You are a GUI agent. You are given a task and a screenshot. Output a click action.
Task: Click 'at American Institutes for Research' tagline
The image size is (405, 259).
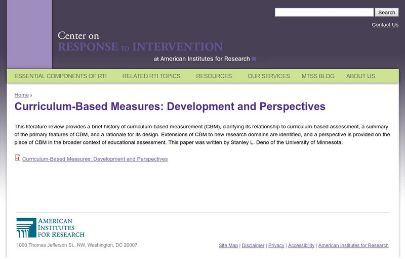pos(205,59)
